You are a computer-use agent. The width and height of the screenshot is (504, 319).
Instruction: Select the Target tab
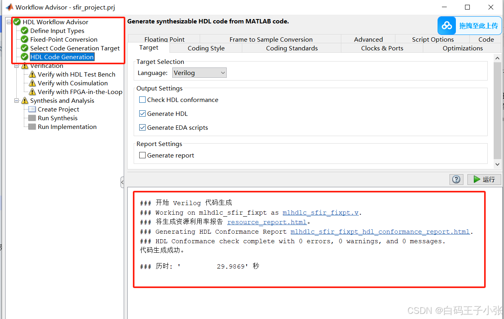tap(149, 48)
